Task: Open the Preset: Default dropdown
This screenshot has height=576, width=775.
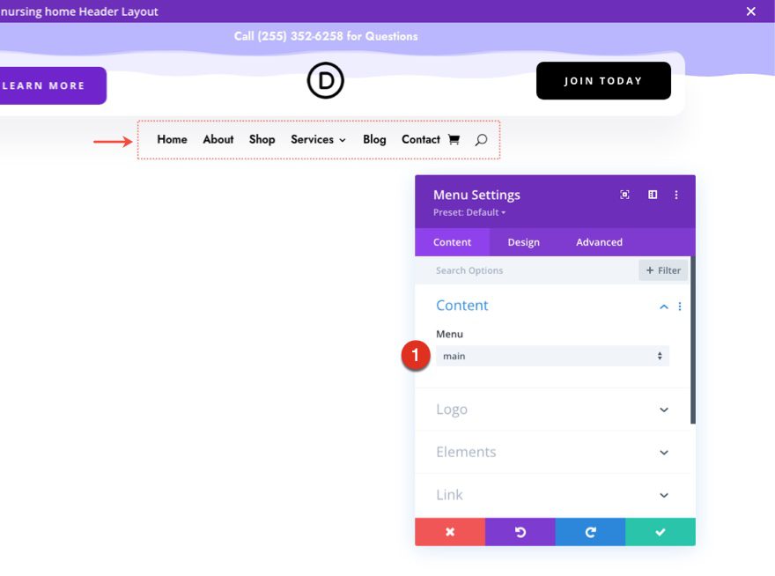Action: click(468, 212)
